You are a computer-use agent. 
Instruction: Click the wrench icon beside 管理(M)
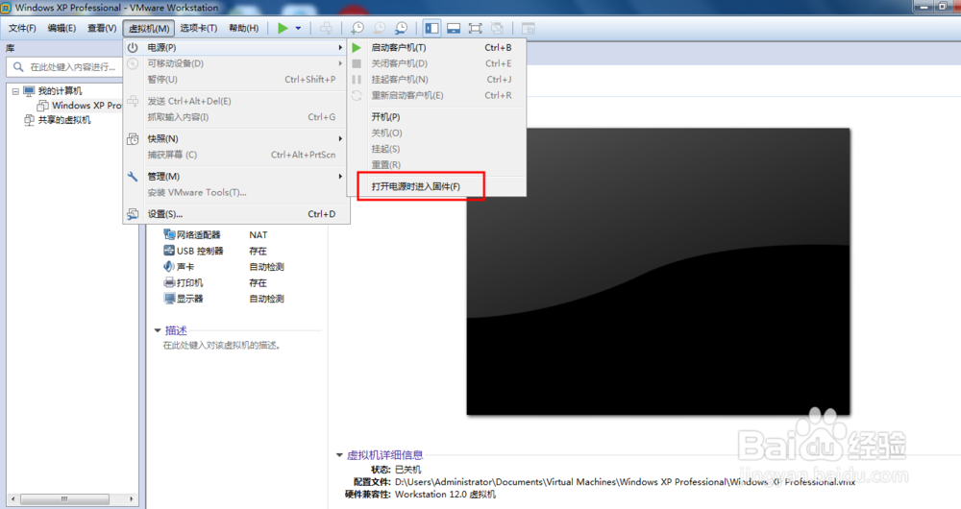(x=133, y=177)
